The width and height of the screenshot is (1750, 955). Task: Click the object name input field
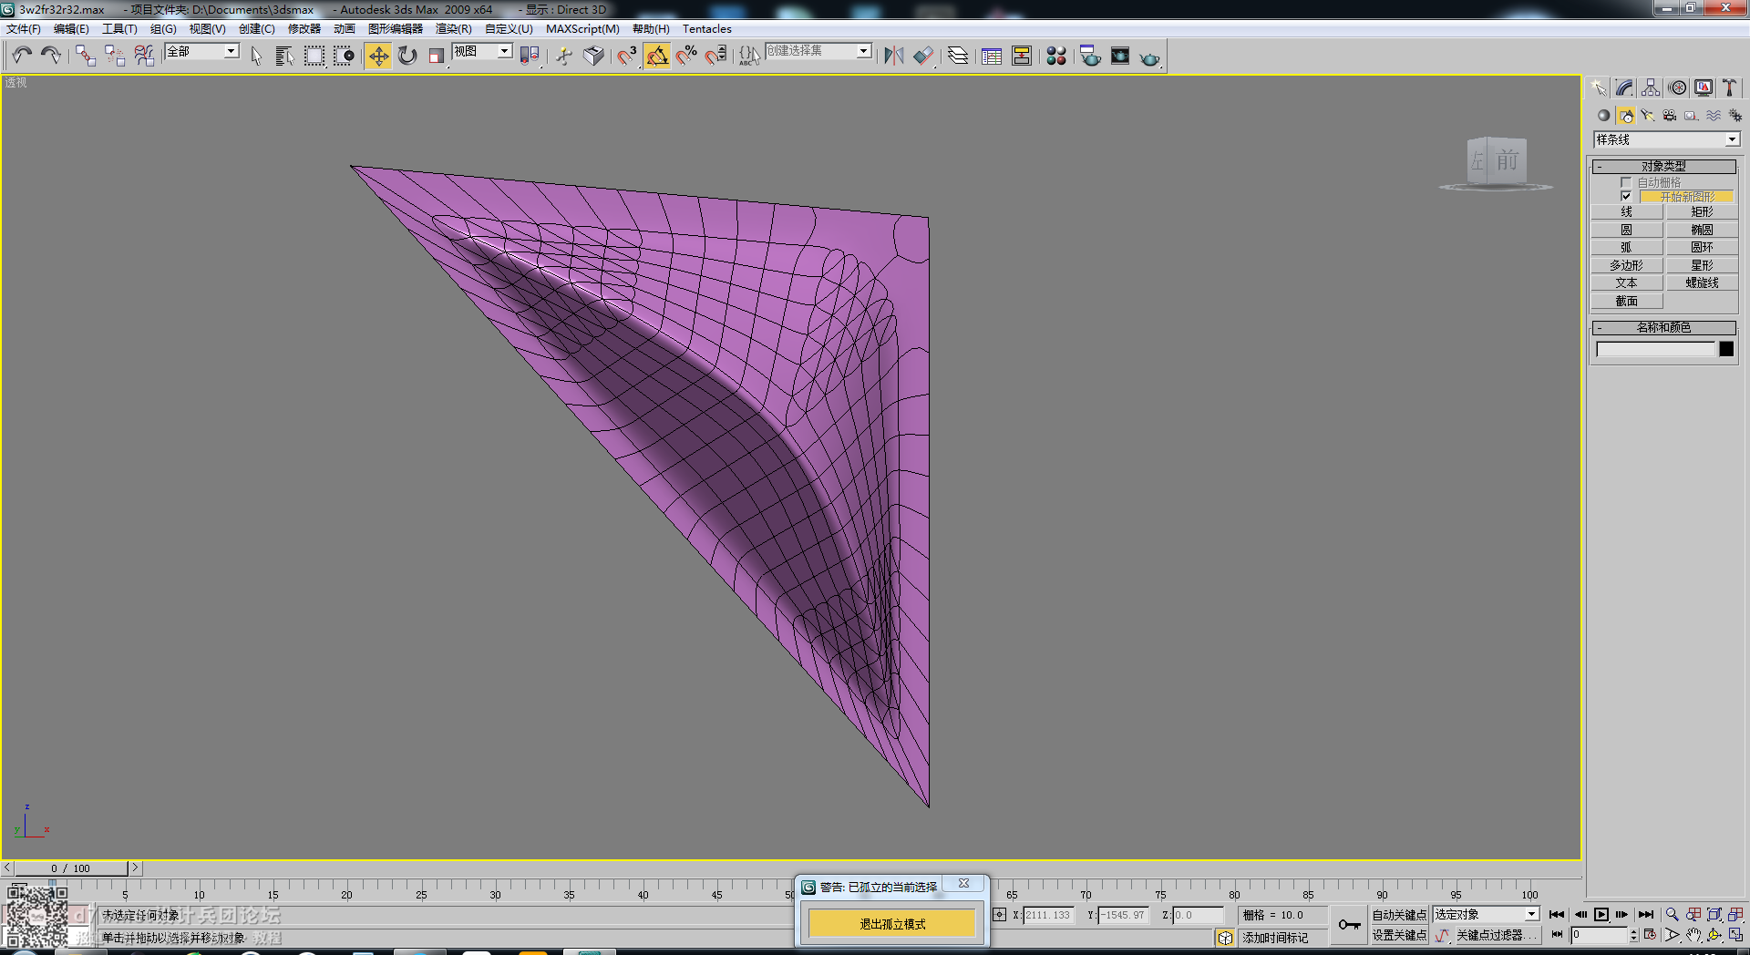coord(1656,349)
